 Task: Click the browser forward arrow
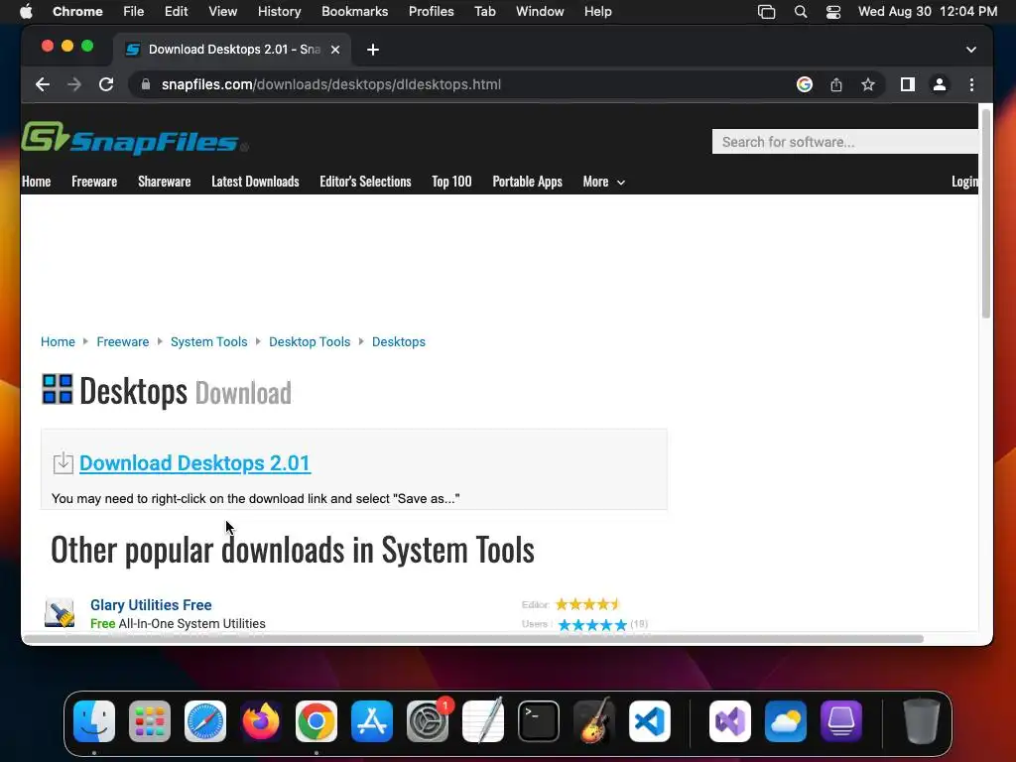click(x=74, y=84)
